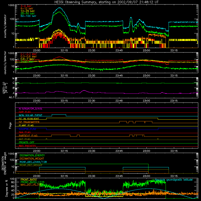Select the PARTICLE_FLAG label
Image resolution: width=201 pixels, height=201 pixels.
pyautogui.click(x=28, y=136)
